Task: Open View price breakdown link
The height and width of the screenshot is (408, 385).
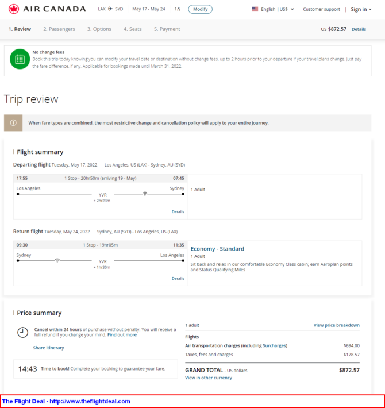Action: click(x=336, y=325)
